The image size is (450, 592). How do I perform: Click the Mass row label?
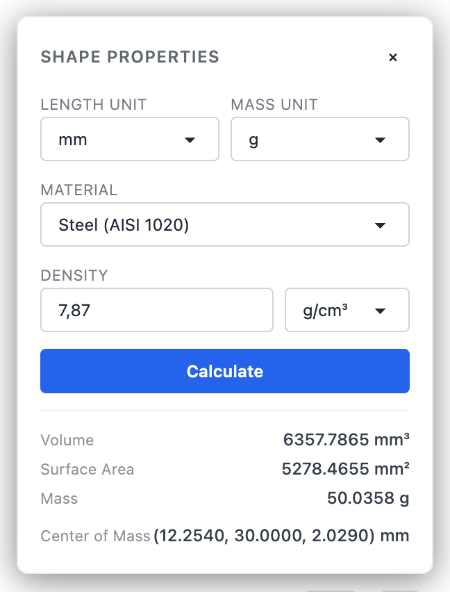59,498
